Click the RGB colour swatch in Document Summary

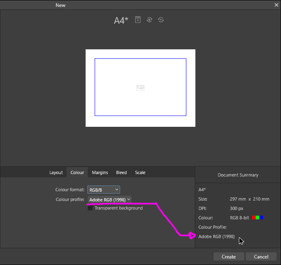(x=258, y=218)
